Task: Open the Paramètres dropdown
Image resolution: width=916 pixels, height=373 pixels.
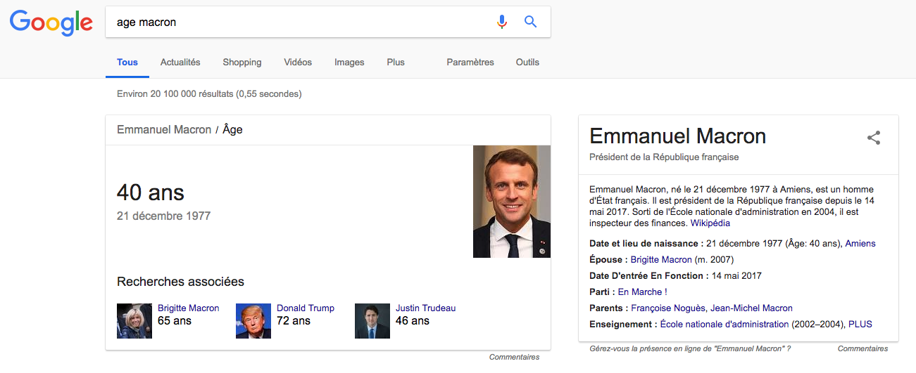Action: point(470,62)
